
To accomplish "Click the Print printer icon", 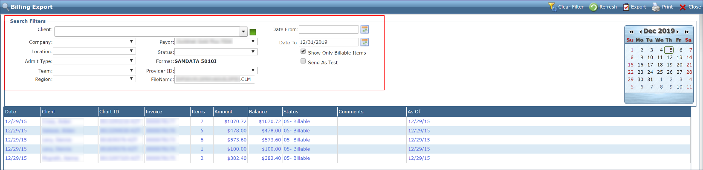I will click(x=656, y=7).
